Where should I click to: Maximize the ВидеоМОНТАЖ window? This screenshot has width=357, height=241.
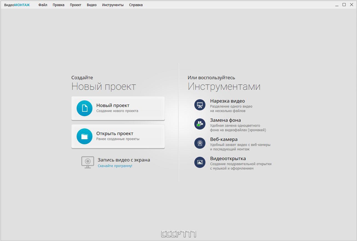(x=344, y=4)
